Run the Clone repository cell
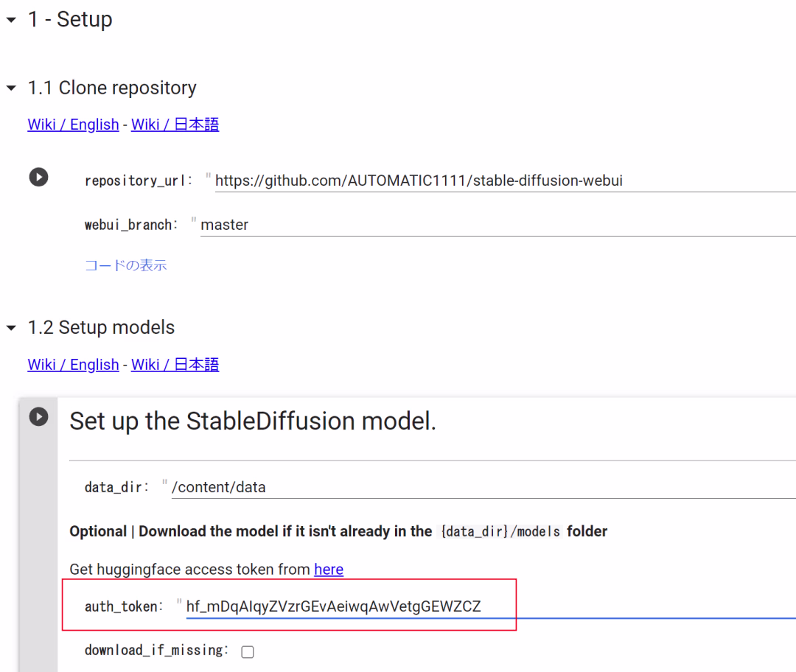The image size is (796, 672). click(x=38, y=177)
